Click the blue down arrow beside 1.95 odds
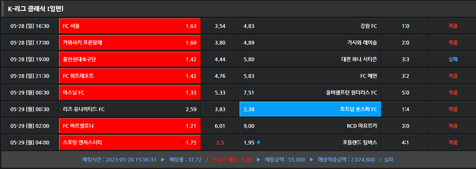This screenshot has width=476, height=169. [x=259, y=142]
